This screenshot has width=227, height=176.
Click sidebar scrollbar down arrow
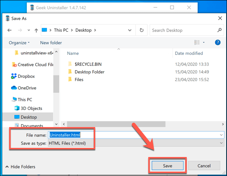(x=56, y=124)
